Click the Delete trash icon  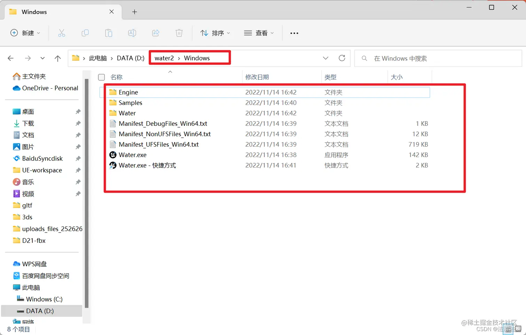point(179,33)
